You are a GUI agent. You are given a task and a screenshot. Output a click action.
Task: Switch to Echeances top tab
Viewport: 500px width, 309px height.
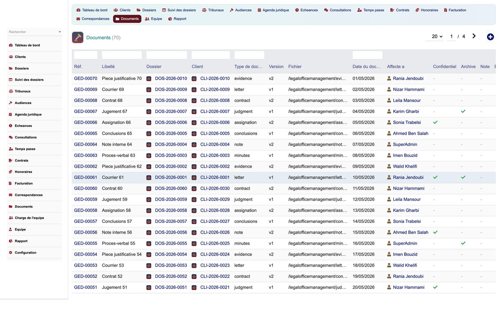[x=307, y=10]
